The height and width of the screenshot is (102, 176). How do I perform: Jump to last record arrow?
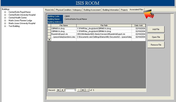(x=83, y=90)
